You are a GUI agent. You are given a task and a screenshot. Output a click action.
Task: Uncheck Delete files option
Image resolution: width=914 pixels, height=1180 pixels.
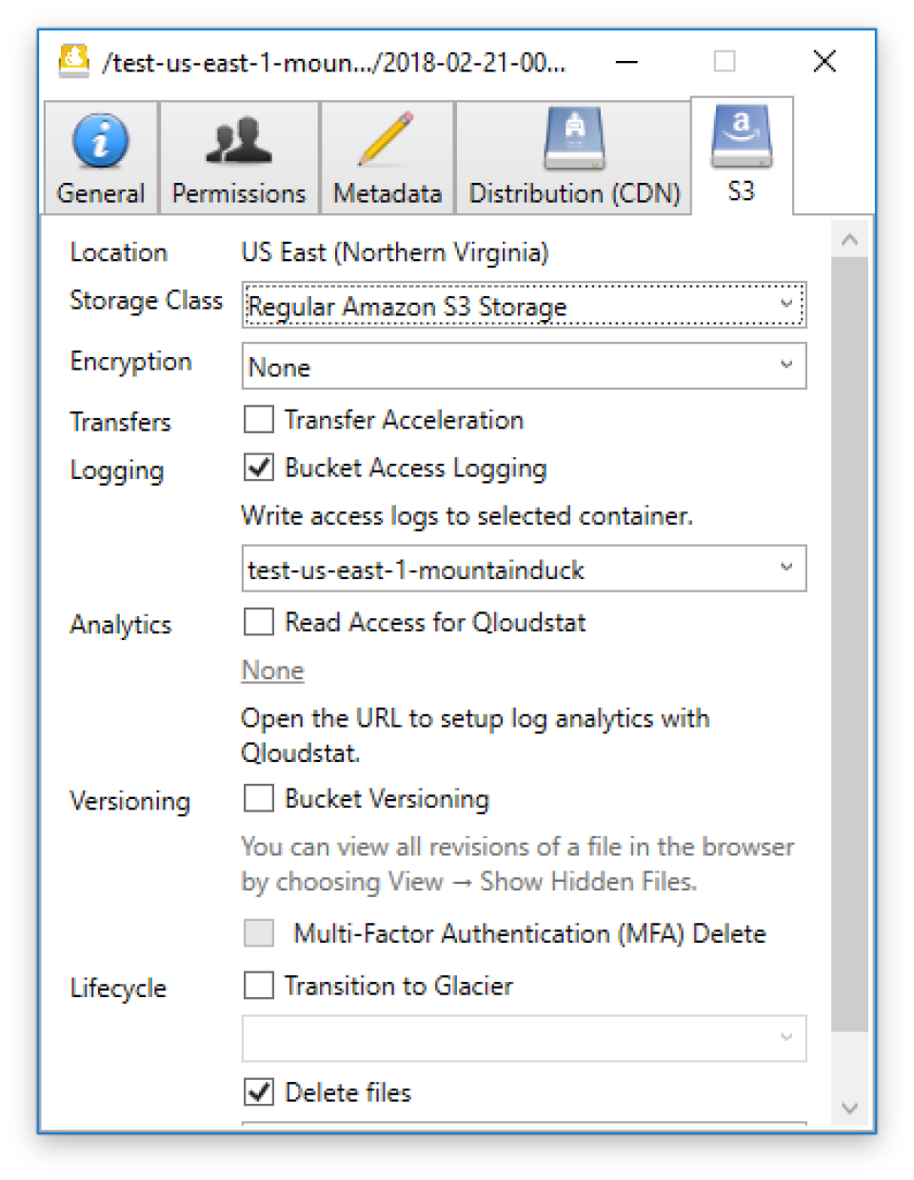click(x=257, y=1092)
